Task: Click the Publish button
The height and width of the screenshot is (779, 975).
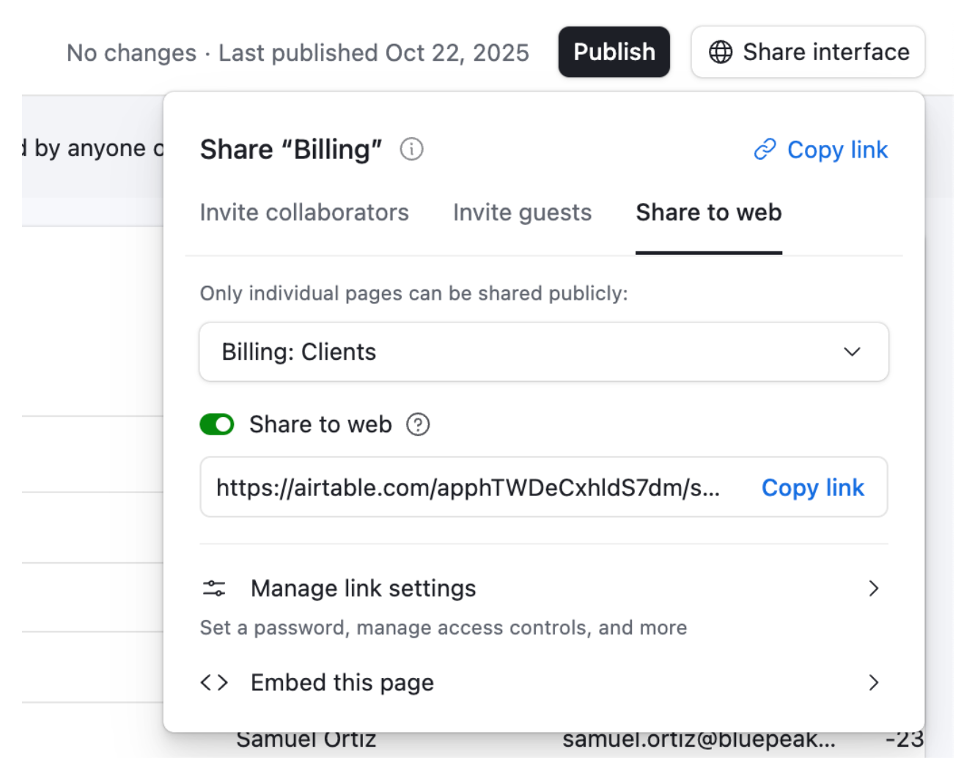Action: click(x=614, y=52)
